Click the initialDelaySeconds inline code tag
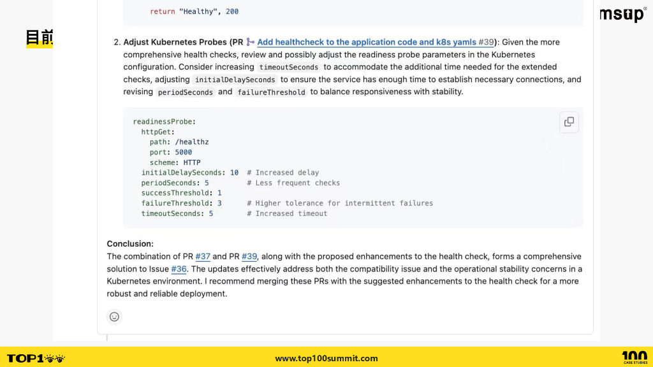The image size is (653, 367). (x=235, y=80)
